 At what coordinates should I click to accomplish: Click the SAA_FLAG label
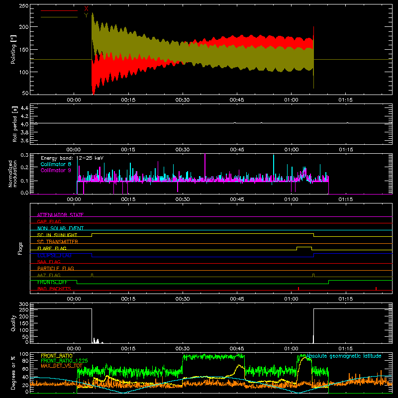pyautogui.click(x=49, y=262)
